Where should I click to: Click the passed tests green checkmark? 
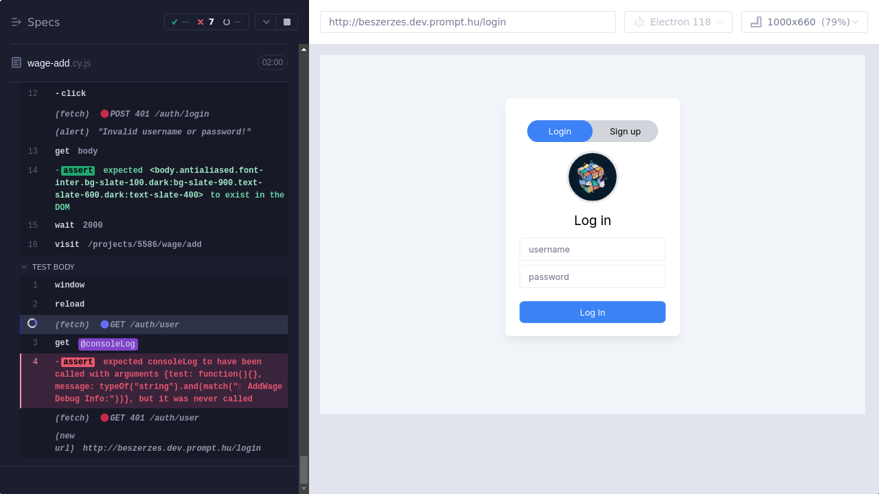pyautogui.click(x=174, y=22)
